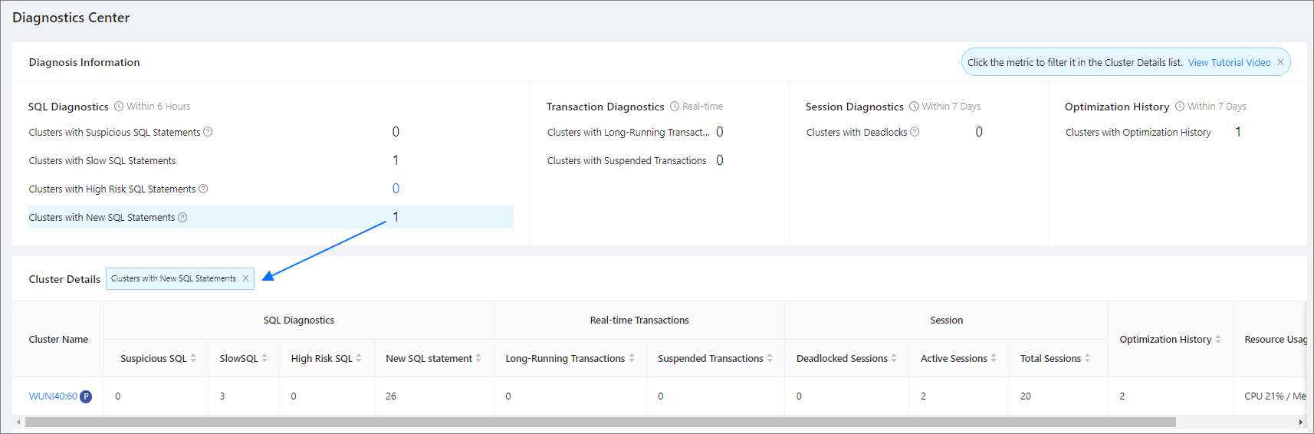Sort by Total Sessions column
The height and width of the screenshot is (434, 1314).
pos(1087,358)
